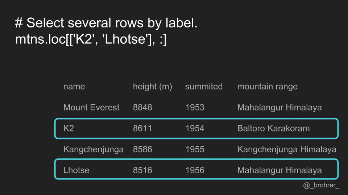Click the Baltoro Karakoram range cell

[273, 129]
